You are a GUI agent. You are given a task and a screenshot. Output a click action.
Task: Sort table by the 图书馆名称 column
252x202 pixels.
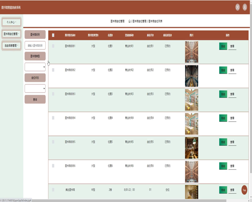pos(70,35)
